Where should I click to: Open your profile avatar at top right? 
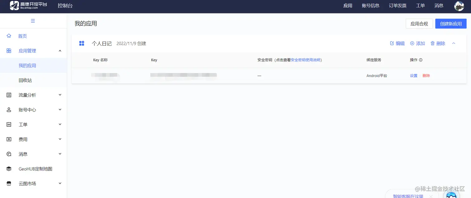coord(459,6)
